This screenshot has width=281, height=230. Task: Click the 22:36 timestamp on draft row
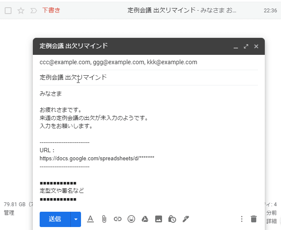pos(270,11)
